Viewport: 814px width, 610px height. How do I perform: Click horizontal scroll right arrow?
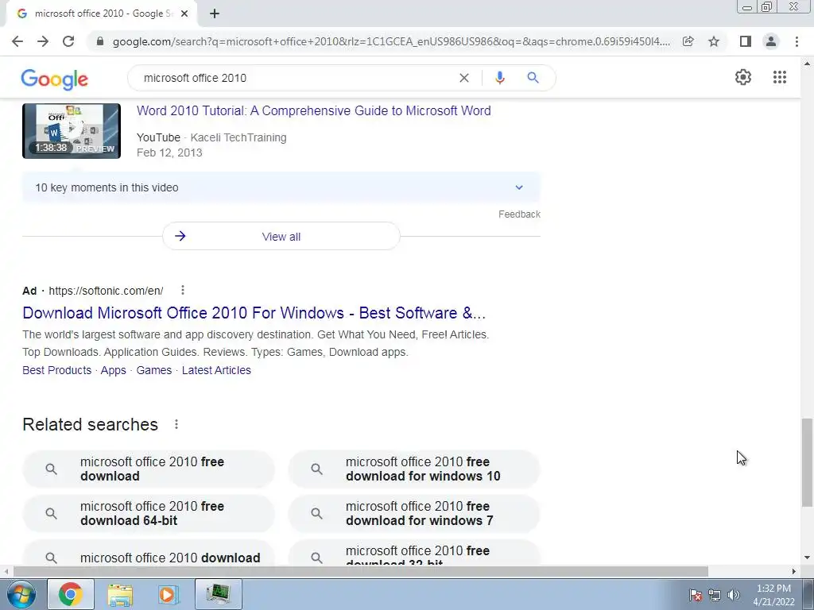pos(794,571)
